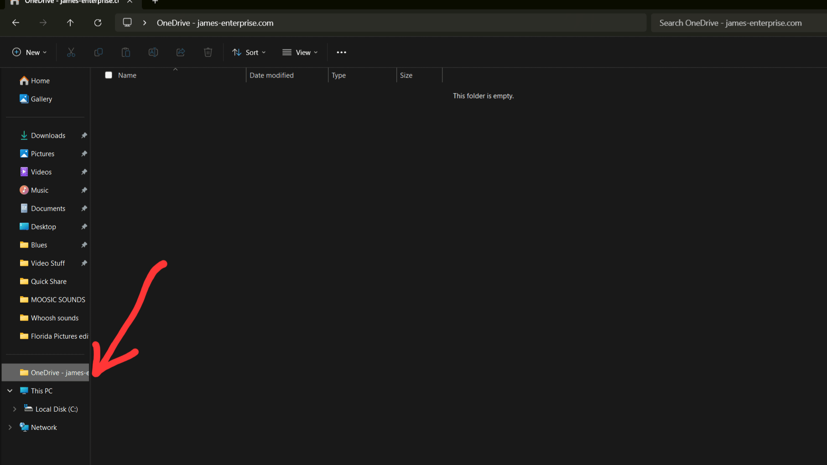Open the New dropdown menu
This screenshot has width=827, height=465.
[30, 52]
